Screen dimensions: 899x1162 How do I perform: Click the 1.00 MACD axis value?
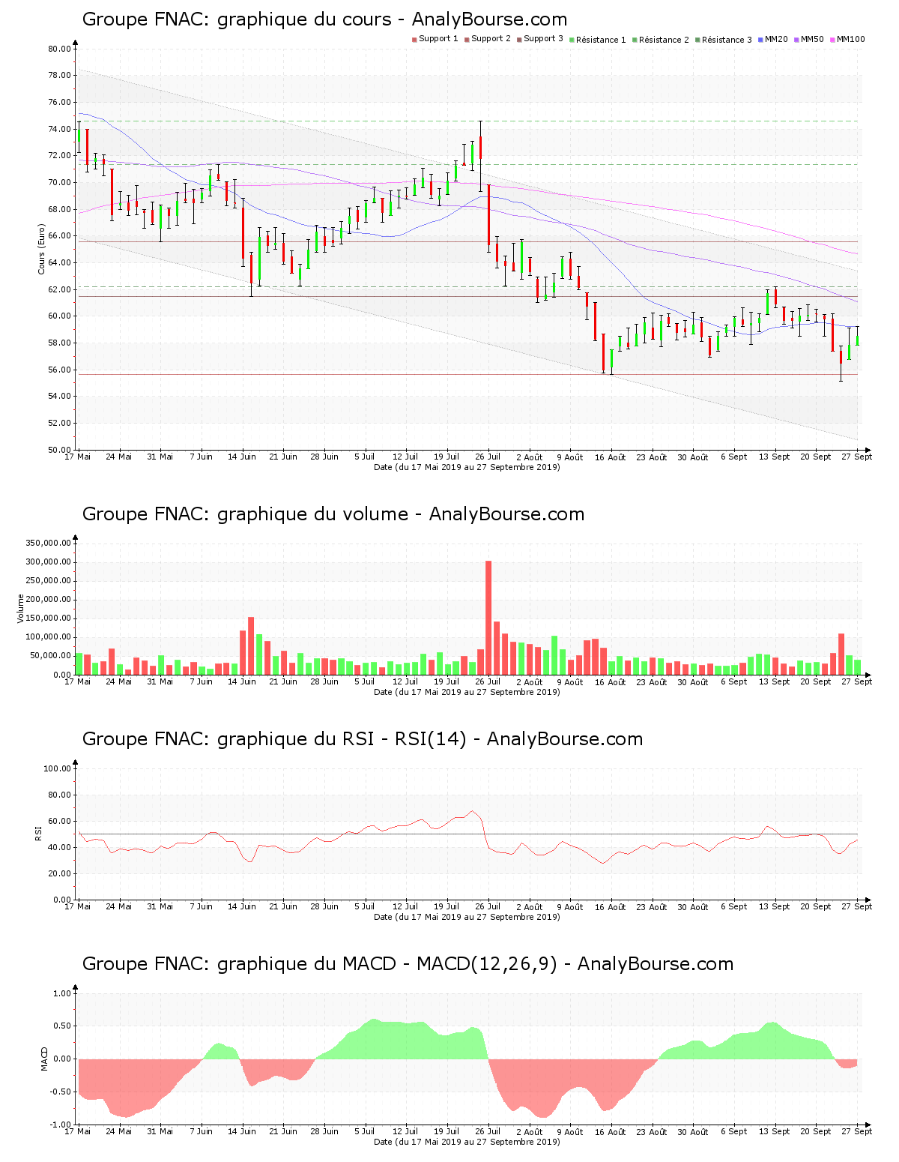(62, 993)
